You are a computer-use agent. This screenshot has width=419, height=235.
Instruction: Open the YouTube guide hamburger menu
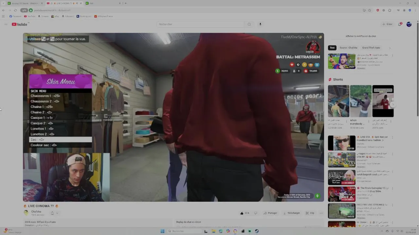click(6, 24)
